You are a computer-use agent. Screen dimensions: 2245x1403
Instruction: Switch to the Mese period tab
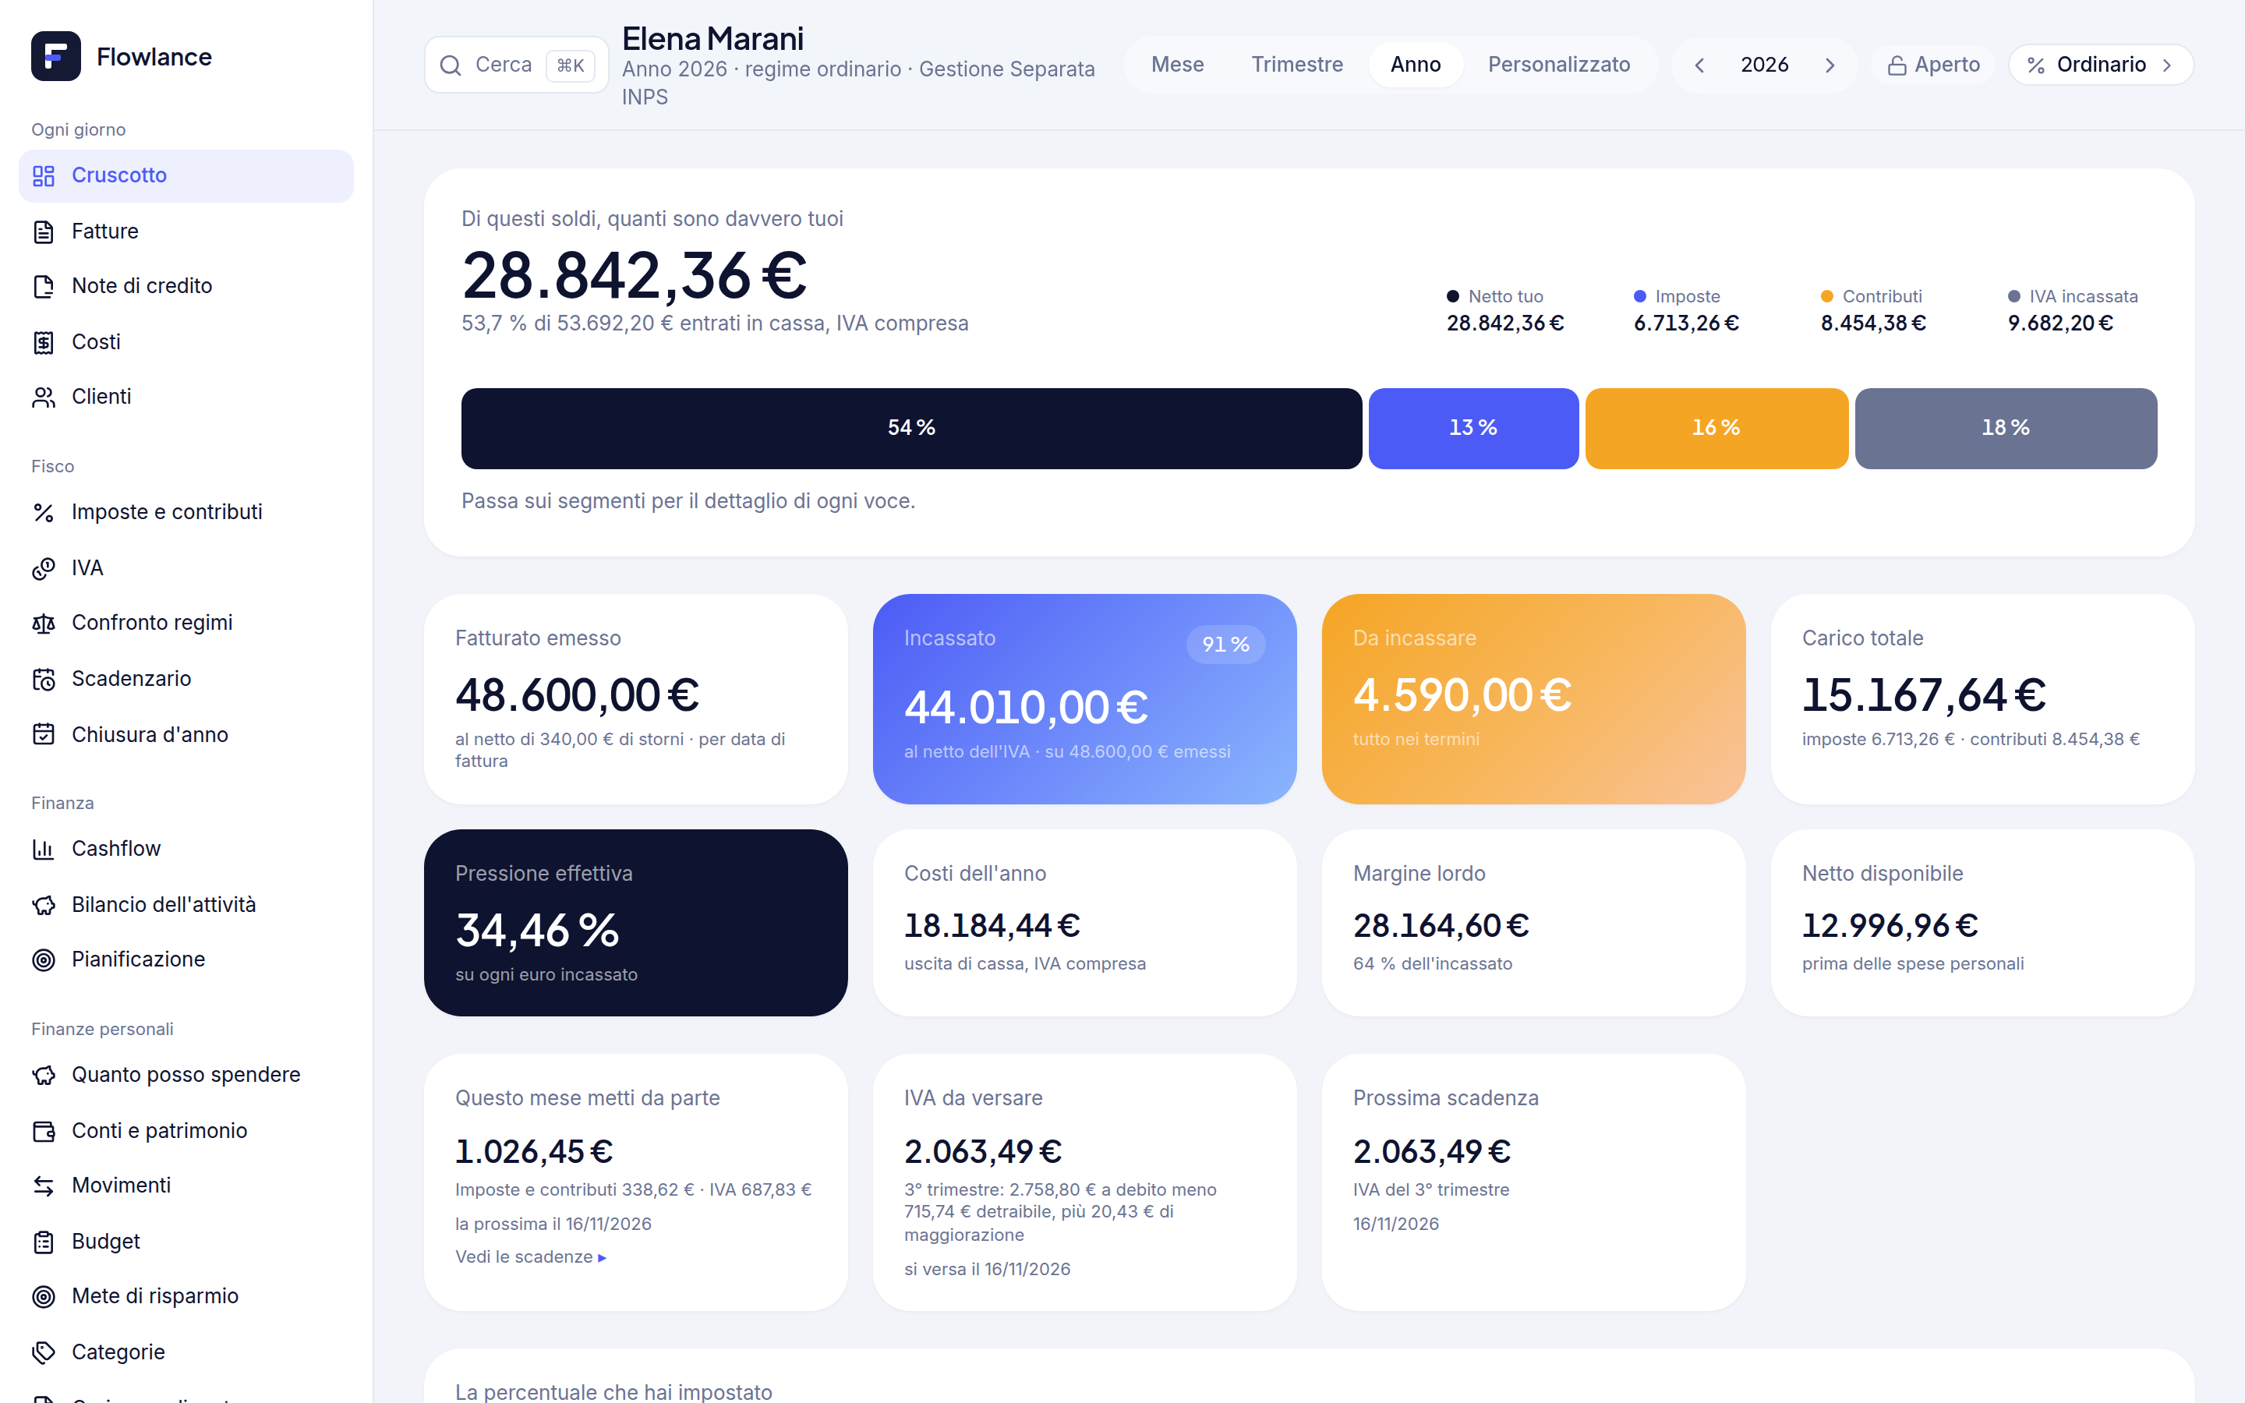(1177, 65)
